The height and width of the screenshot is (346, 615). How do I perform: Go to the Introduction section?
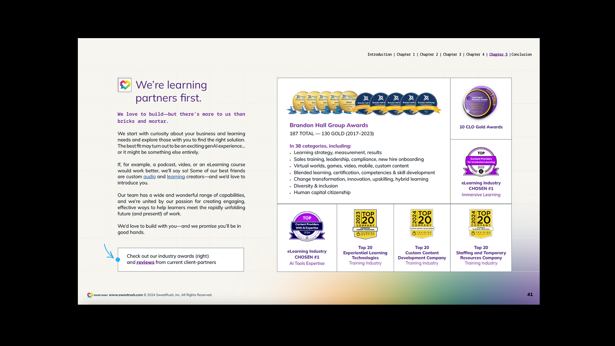point(379,54)
